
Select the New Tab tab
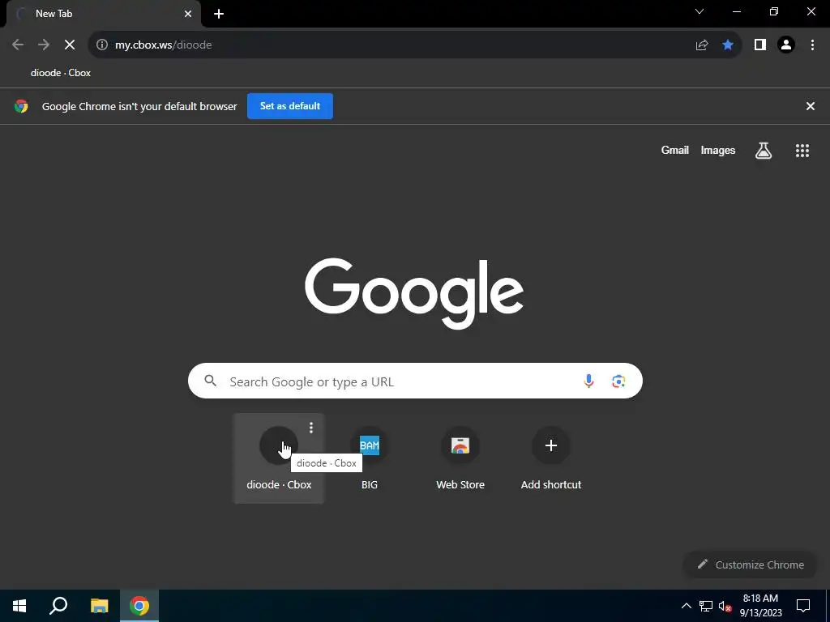coord(103,14)
